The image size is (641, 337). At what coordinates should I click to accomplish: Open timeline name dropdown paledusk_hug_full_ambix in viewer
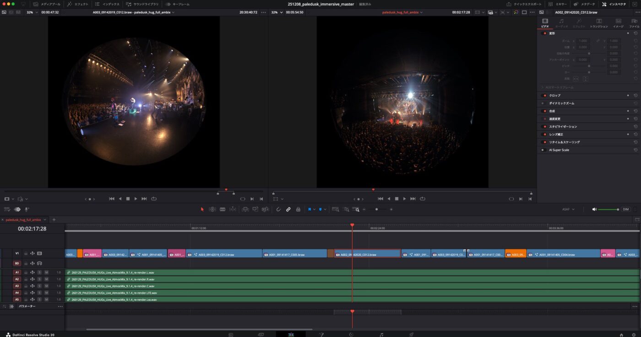[x=402, y=12]
